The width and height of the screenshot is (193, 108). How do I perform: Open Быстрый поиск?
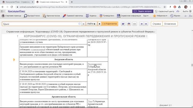tap(32, 16)
